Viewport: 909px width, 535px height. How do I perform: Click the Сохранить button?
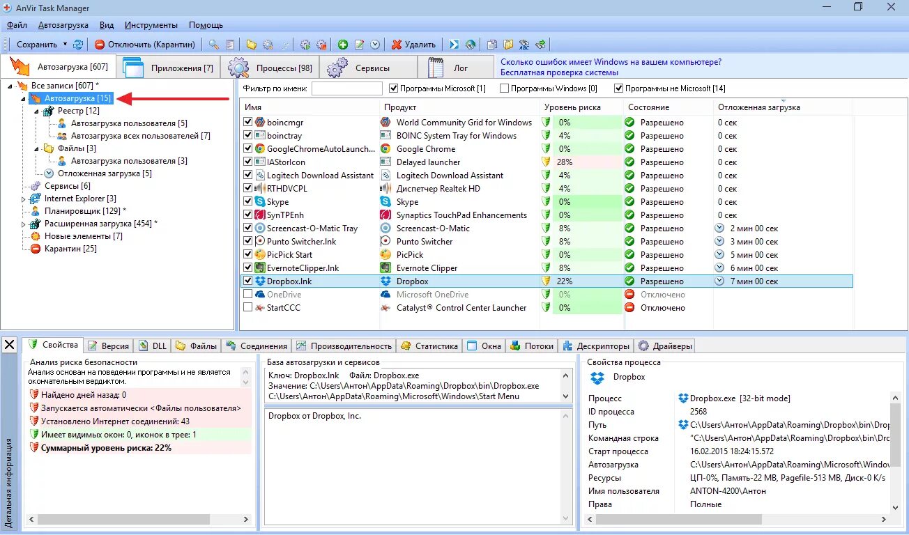37,45
